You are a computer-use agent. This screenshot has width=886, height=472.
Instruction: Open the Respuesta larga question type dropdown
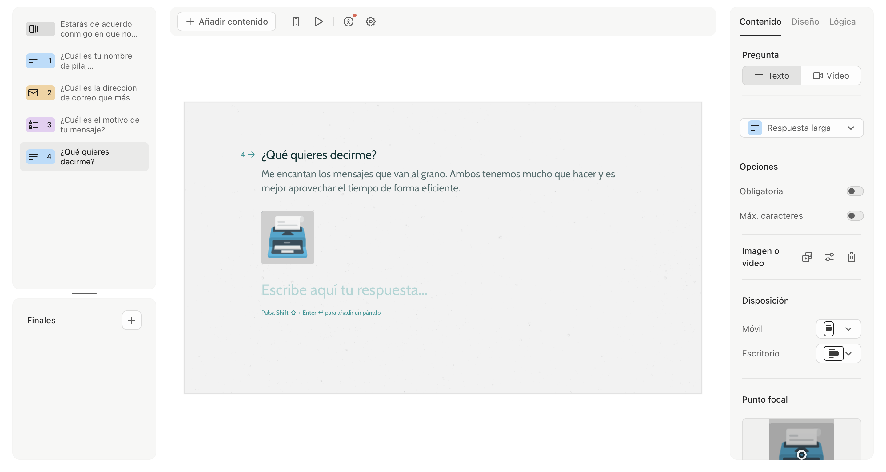pos(802,128)
